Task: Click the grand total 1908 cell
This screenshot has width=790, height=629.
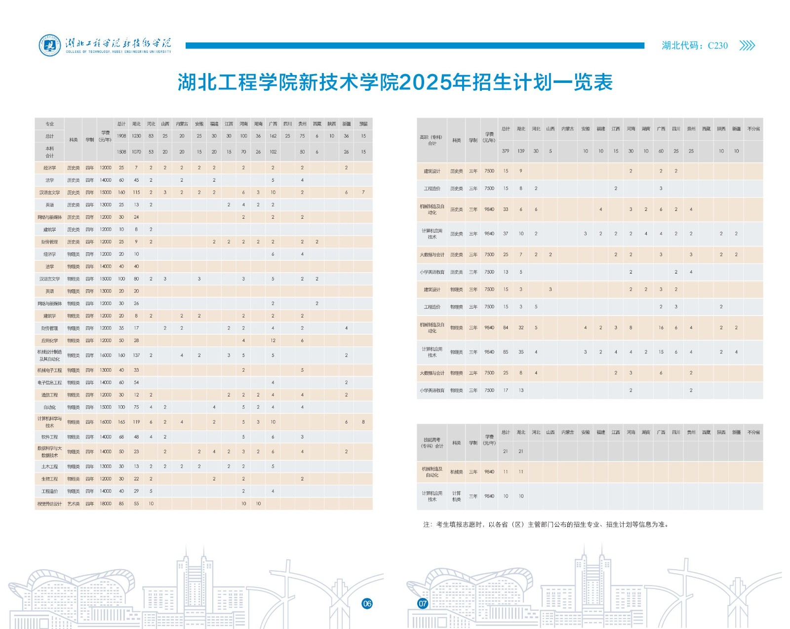Action: [x=121, y=136]
